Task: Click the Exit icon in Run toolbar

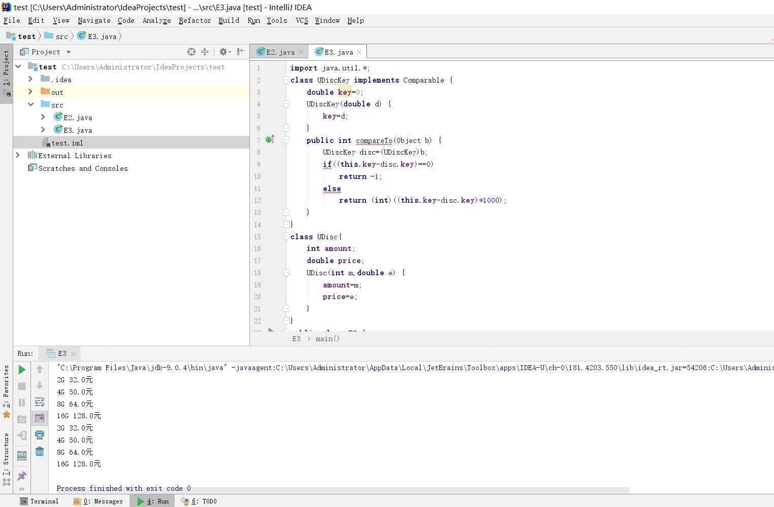Action: [22, 436]
